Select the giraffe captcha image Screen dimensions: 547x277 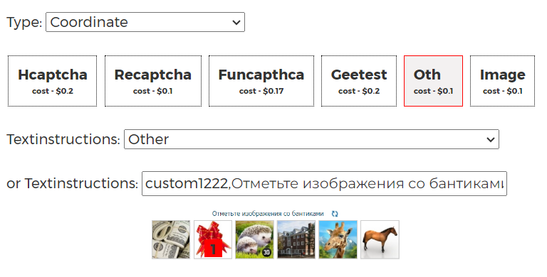(338, 239)
